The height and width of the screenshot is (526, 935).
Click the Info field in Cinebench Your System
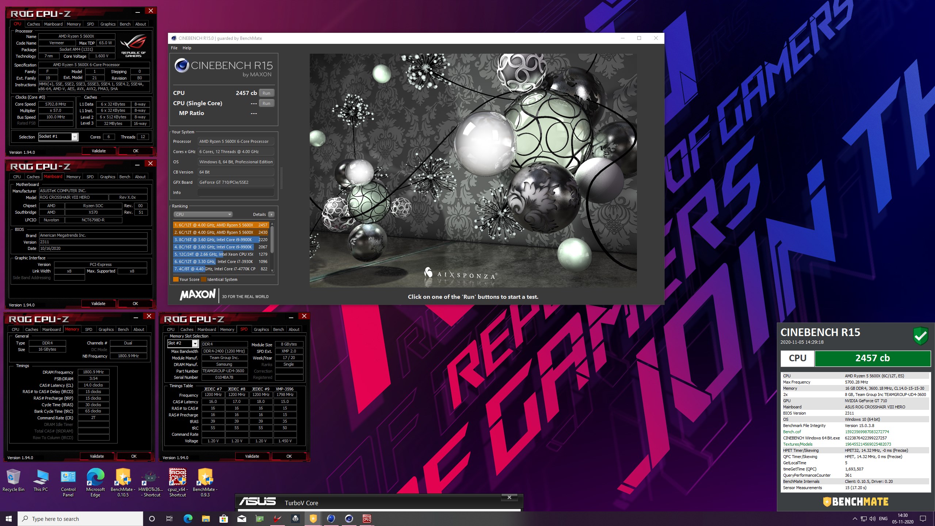click(236, 193)
